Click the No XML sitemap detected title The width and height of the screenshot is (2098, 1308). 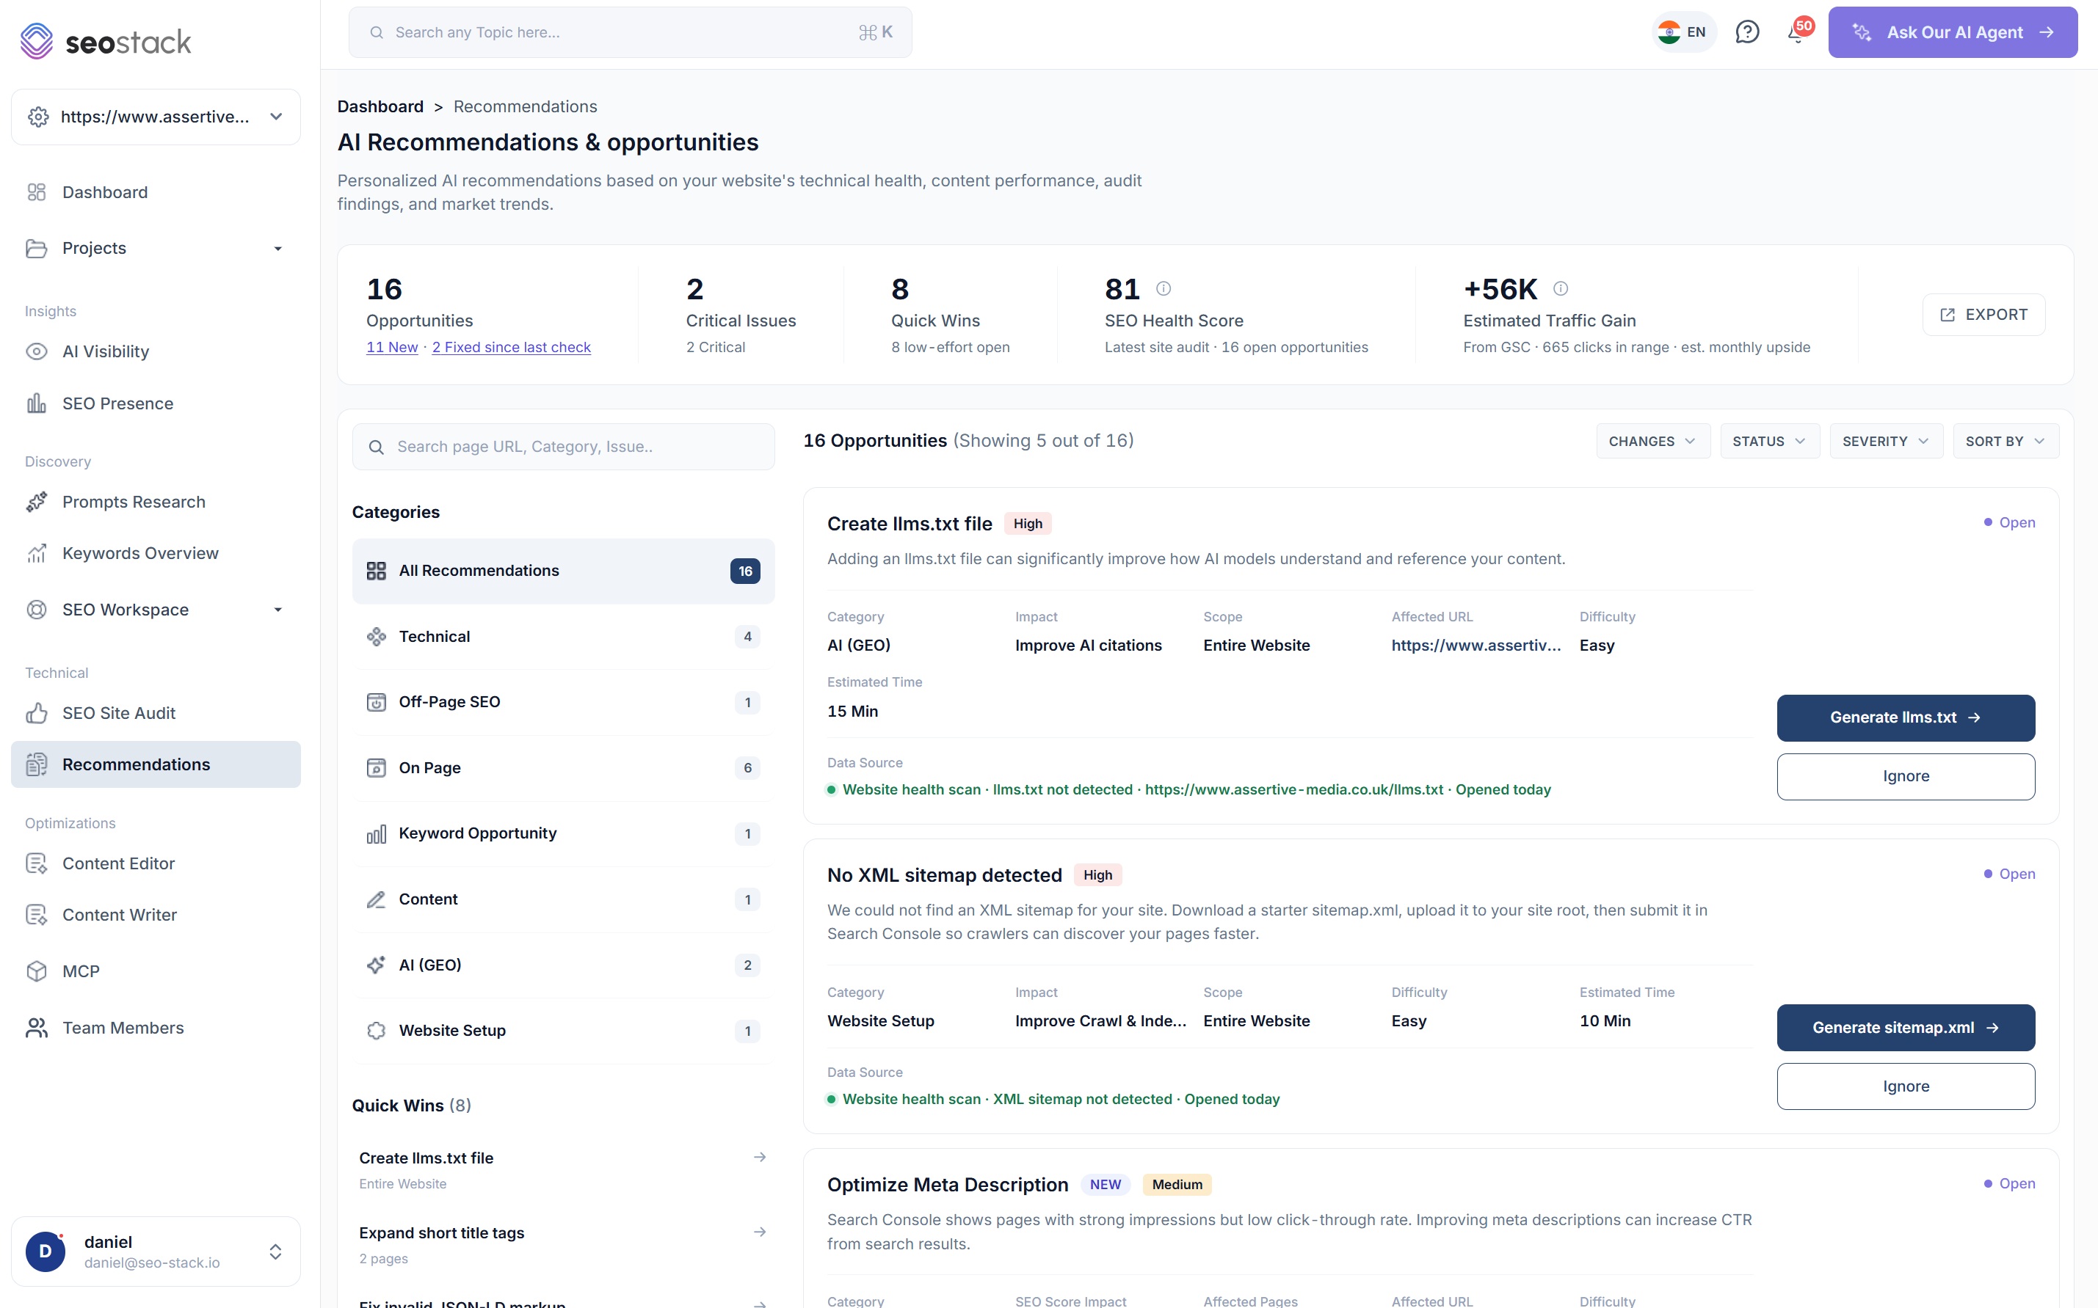coord(943,874)
